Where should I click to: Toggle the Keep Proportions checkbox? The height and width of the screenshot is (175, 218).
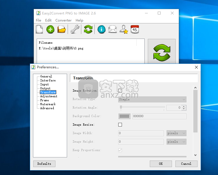click(x=120, y=150)
